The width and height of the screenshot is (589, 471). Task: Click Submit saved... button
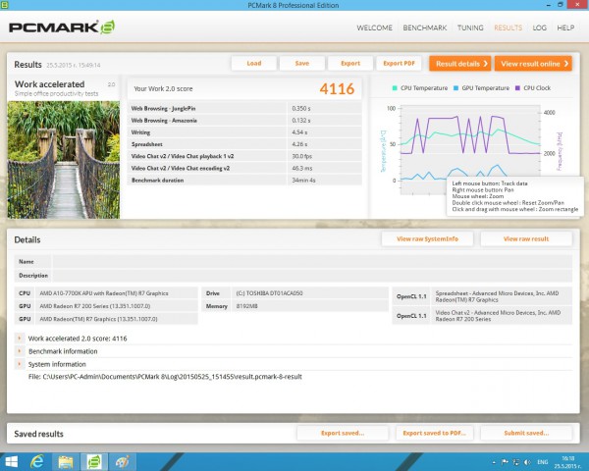[x=526, y=433]
